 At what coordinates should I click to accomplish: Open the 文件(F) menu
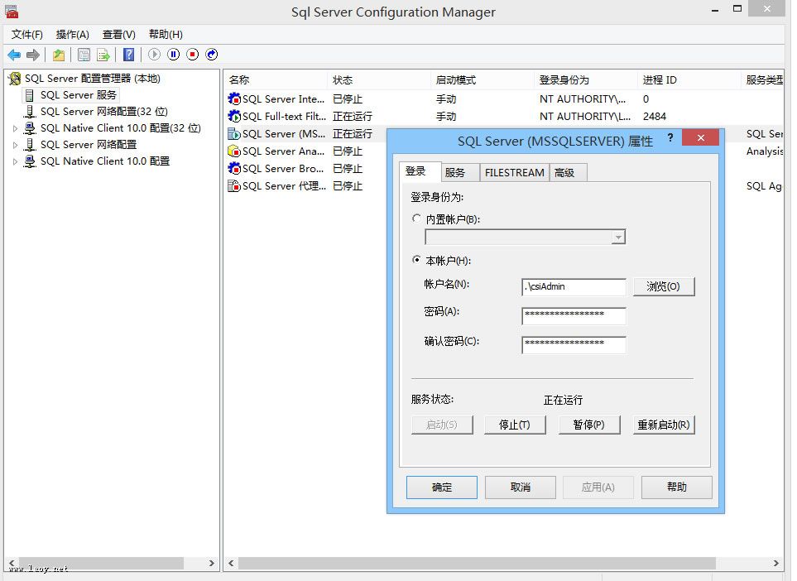tap(27, 34)
